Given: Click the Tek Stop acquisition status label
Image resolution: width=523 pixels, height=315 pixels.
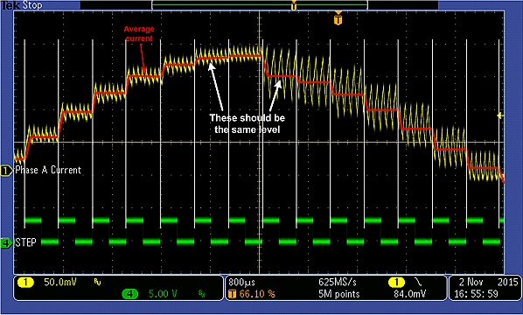Looking at the screenshot, I should coord(22,4).
